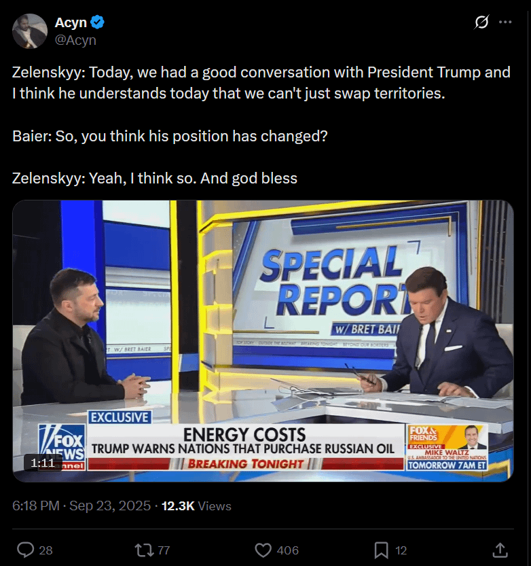
Task: Click the share upload icon
Action: pyautogui.click(x=500, y=550)
